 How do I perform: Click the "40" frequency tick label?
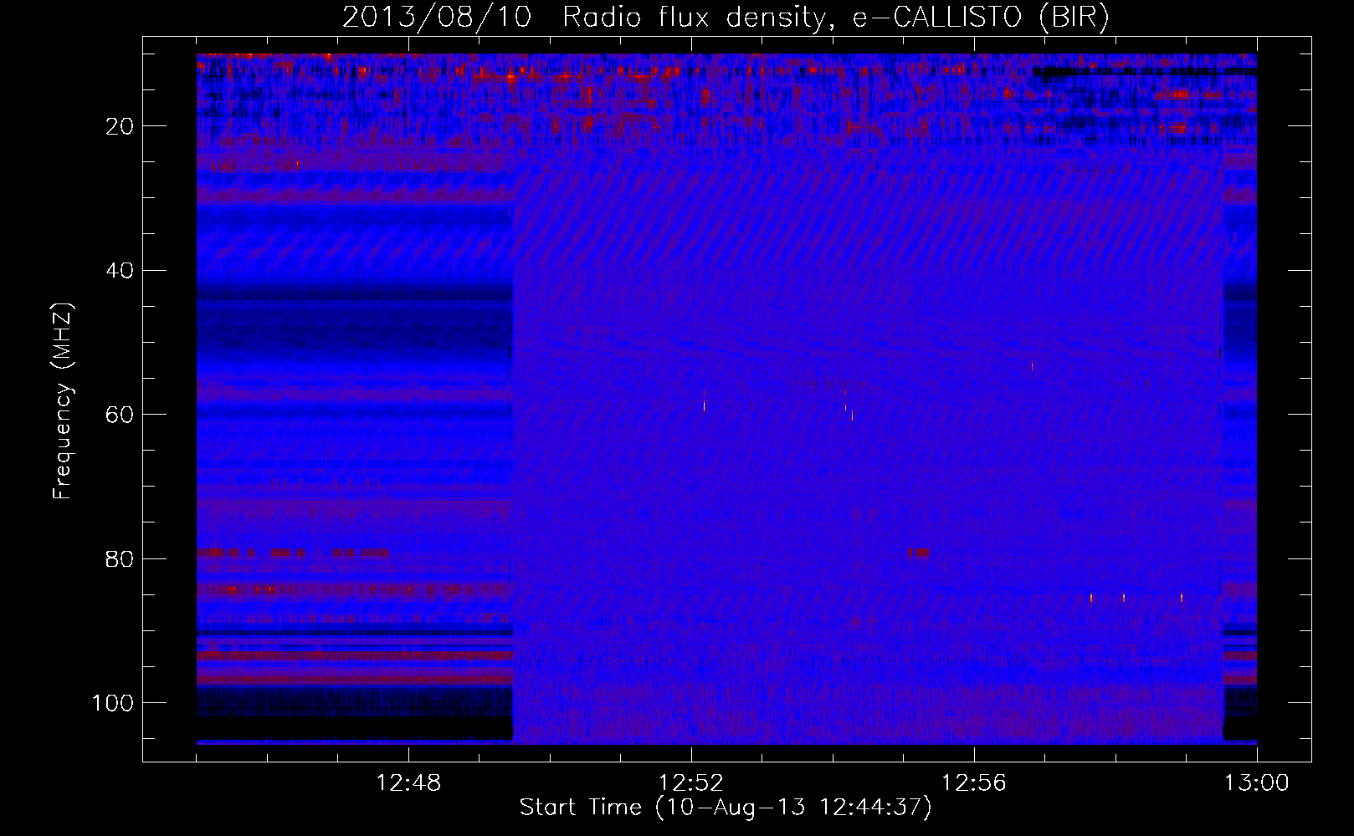coord(120,271)
